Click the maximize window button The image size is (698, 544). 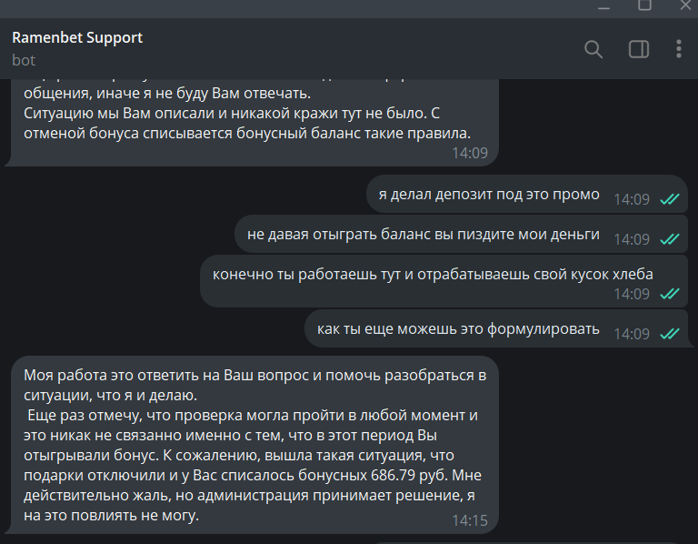[644, 5]
